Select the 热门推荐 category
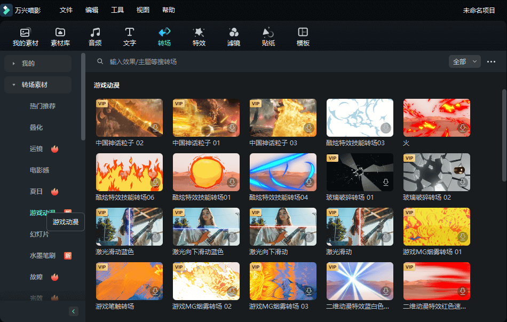Viewport: 507px width, 322px height. [x=43, y=106]
